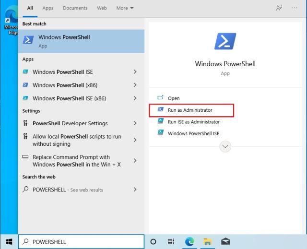Expand the PowerShell Developer Settings arrow
The width and height of the screenshot is (307, 249).
tap(135, 123)
